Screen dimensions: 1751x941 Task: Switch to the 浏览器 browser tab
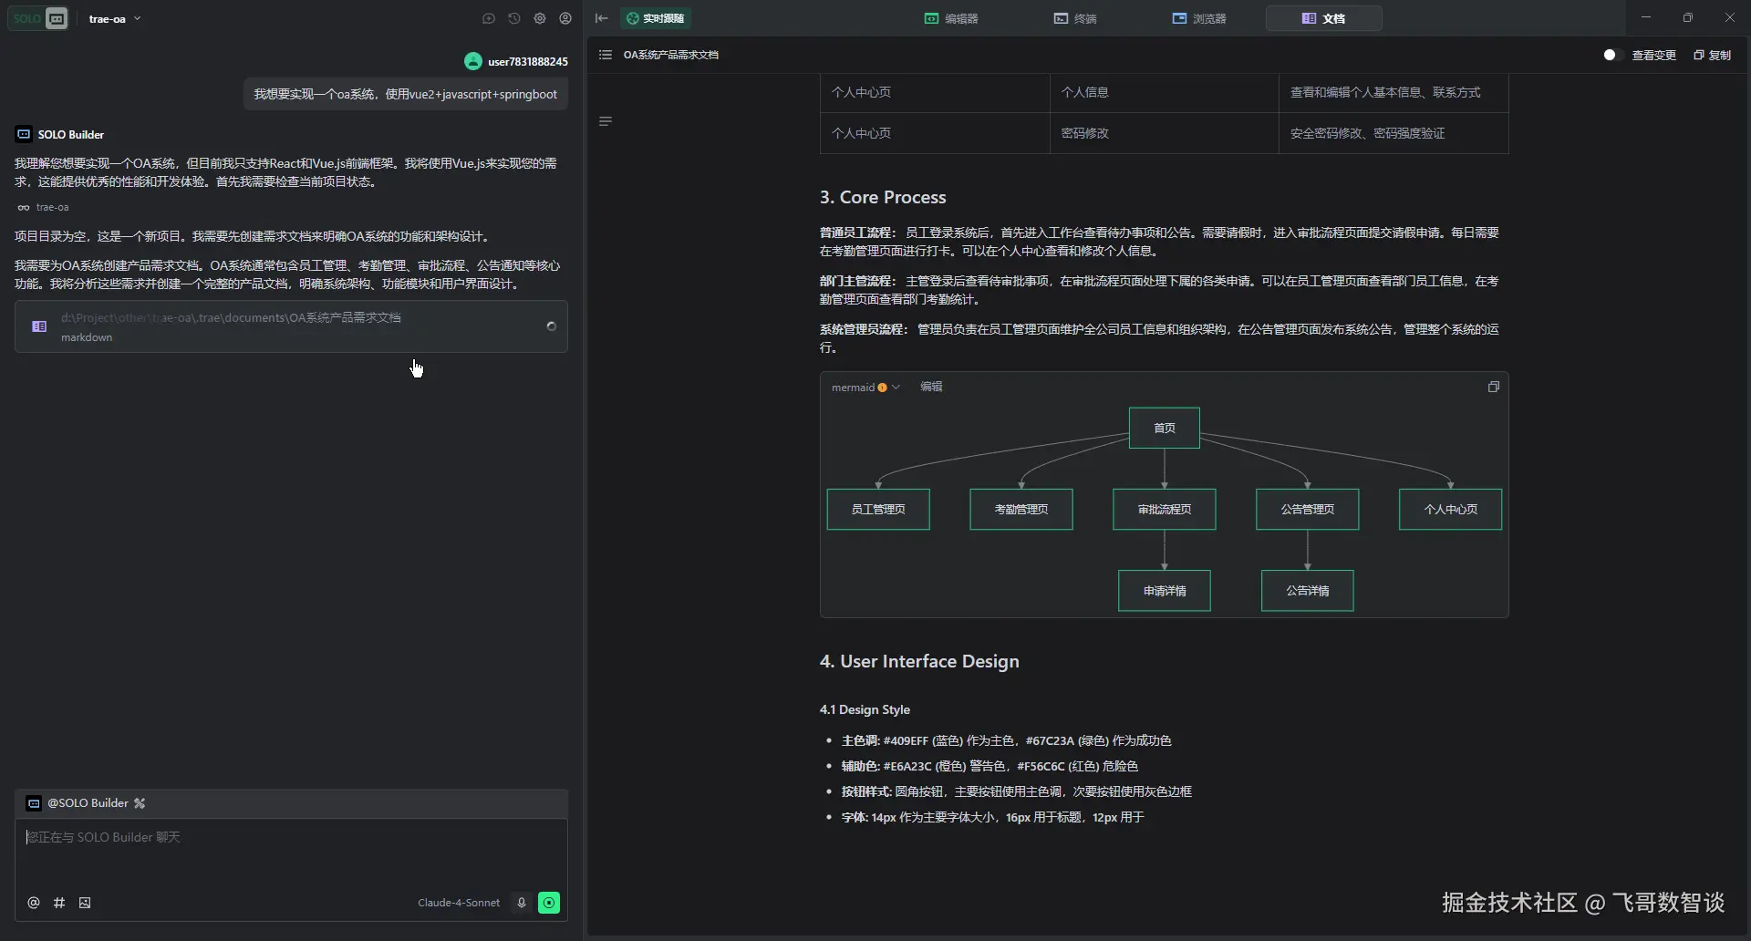click(1199, 18)
